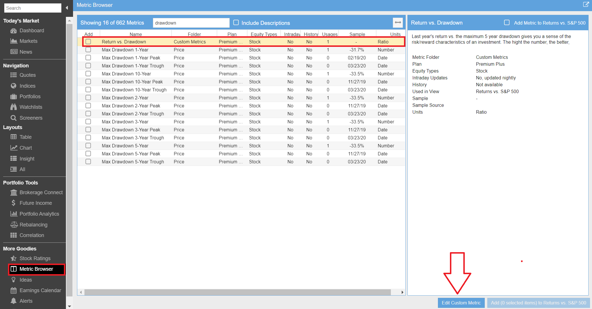Select the Table layout icon
Screen dimensions: 592x309
click(13, 137)
